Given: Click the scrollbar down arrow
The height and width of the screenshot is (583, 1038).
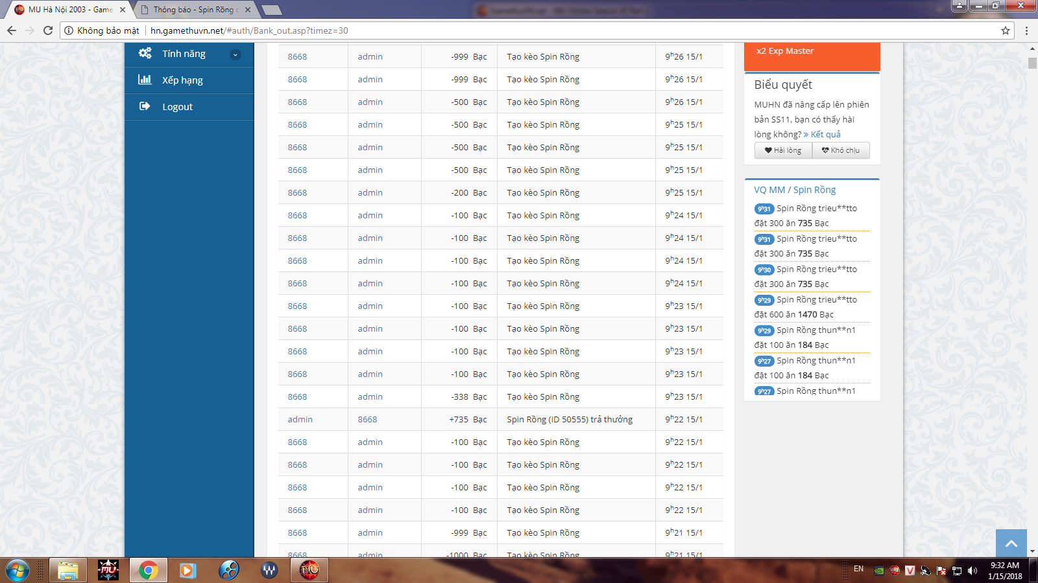Looking at the screenshot, I should tap(1032, 551).
